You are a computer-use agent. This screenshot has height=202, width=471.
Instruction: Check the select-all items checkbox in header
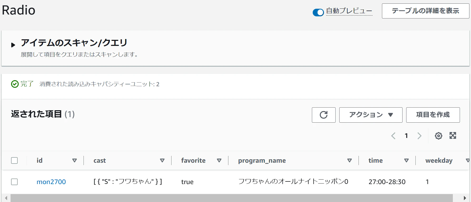(x=14, y=161)
